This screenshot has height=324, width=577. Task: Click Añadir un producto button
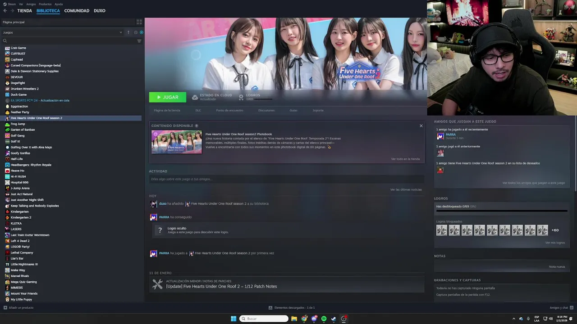18,307
